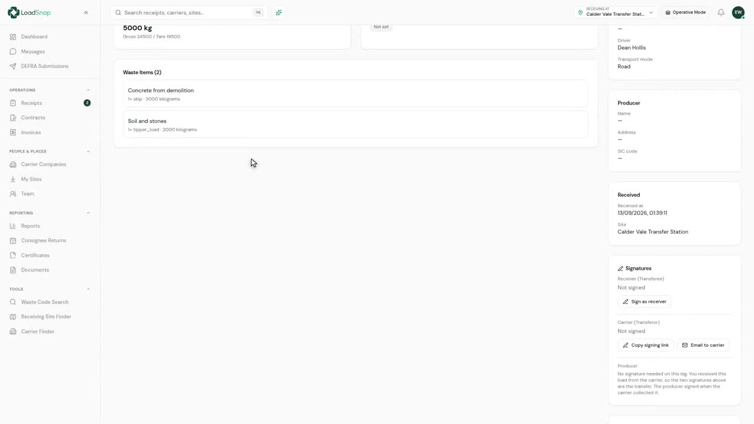Click the Consignee Returns calendar icon
Screen dimensions: 754x424
(x=13, y=240)
